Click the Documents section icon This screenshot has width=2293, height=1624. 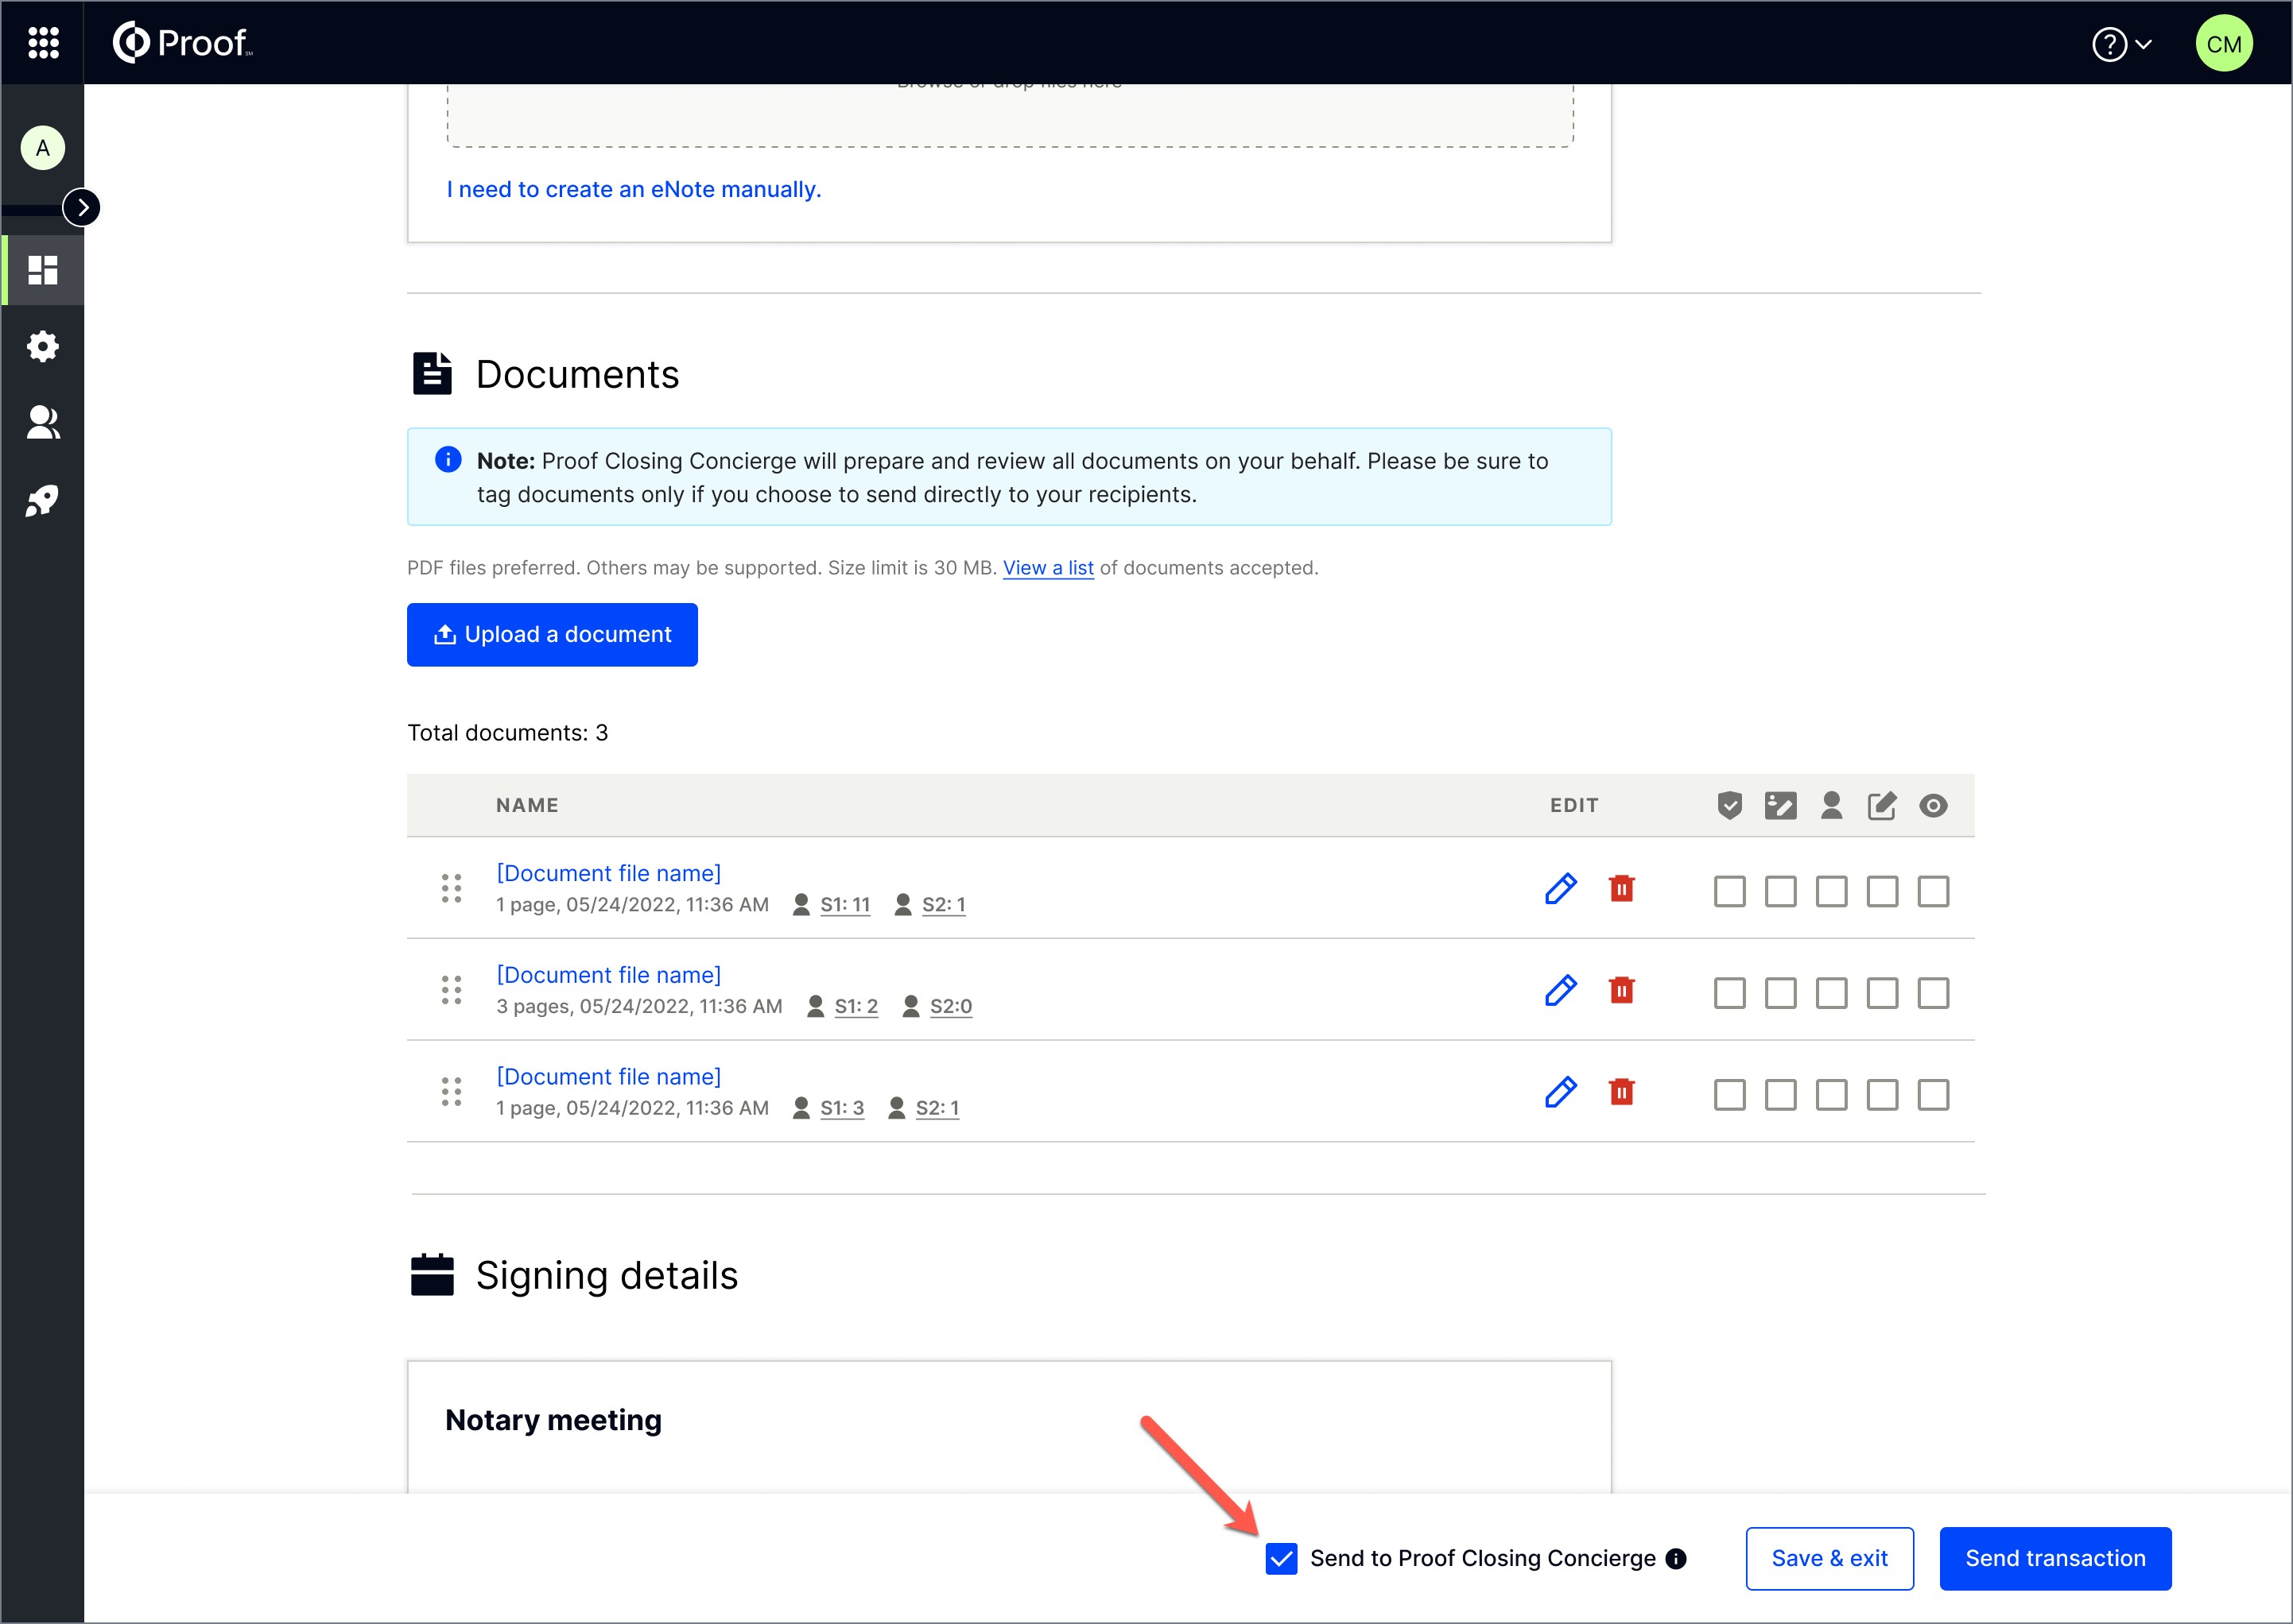coord(433,374)
